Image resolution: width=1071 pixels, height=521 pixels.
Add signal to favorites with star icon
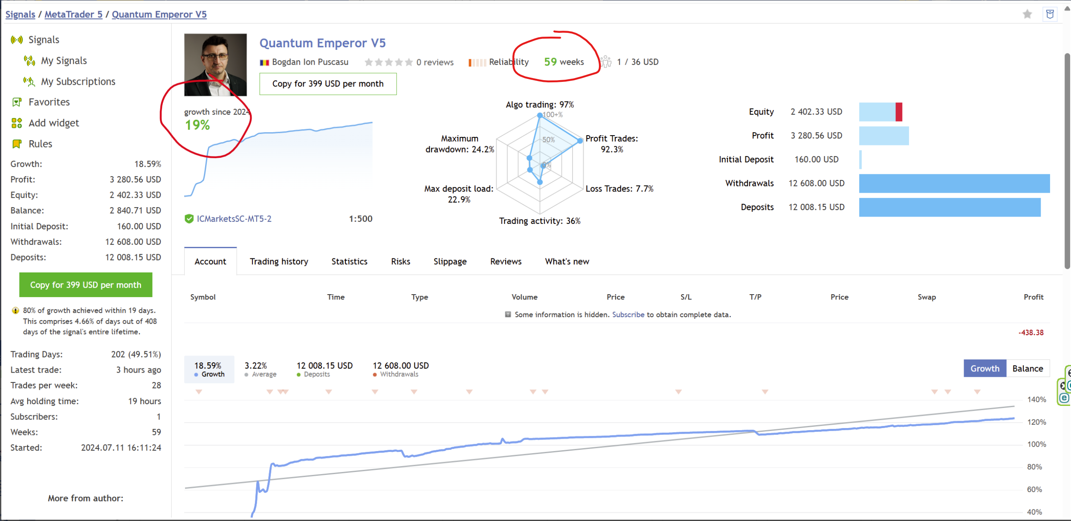(x=1027, y=14)
